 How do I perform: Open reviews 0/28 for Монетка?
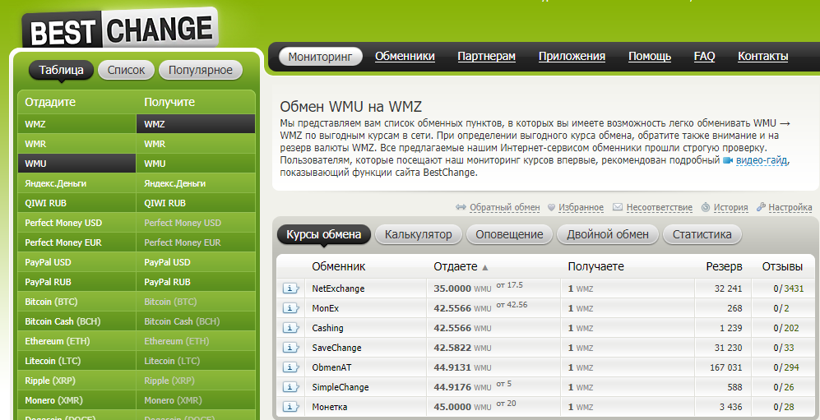pyautogui.click(x=785, y=407)
